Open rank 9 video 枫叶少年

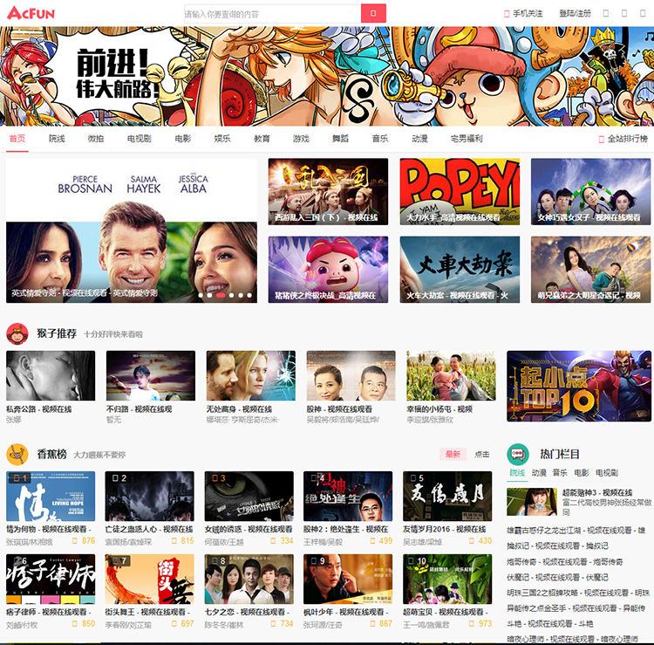point(348,579)
